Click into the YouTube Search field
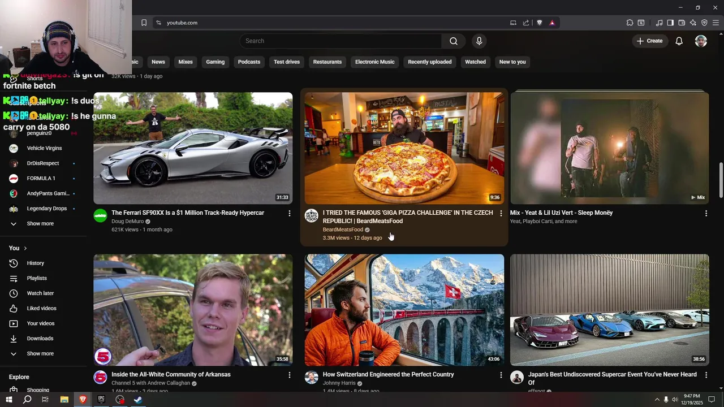Image resolution: width=724 pixels, height=407 pixels. [341, 41]
